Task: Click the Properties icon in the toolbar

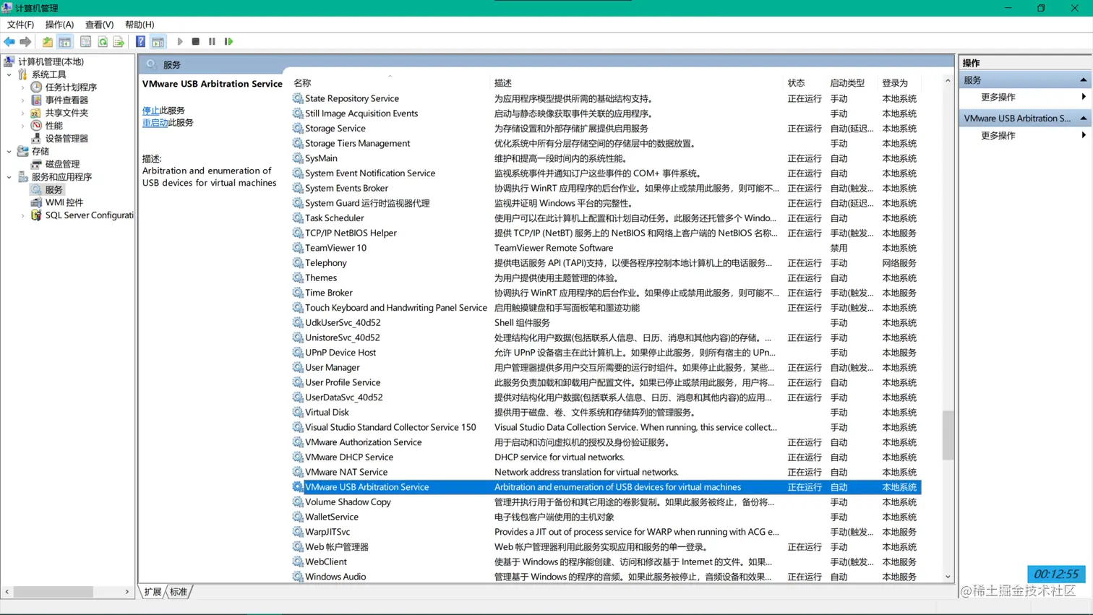Action: point(85,41)
